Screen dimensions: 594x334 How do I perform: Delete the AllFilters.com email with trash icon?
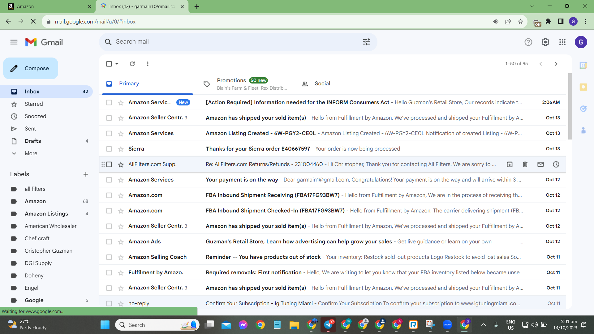[525, 164]
